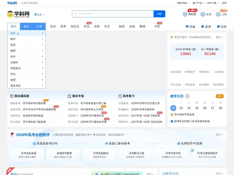Open 备课 book icon
The height and width of the screenshot is (175, 234).
203,27
